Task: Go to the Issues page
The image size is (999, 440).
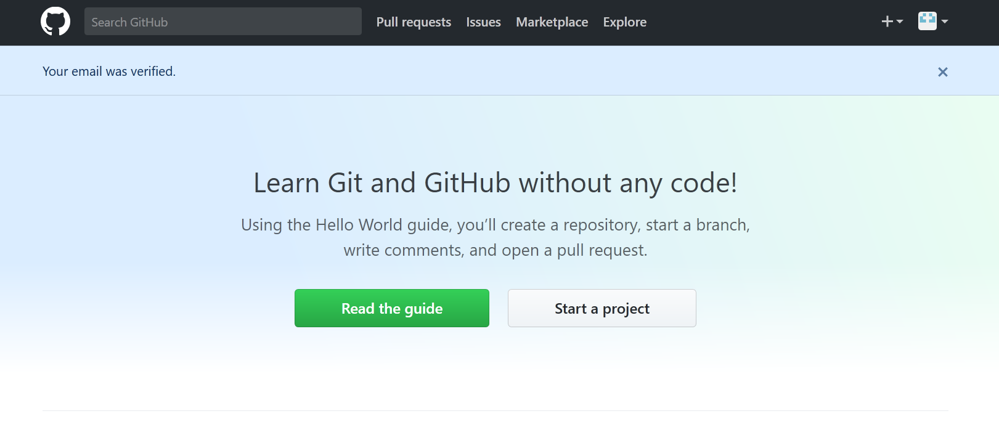Action: (x=483, y=22)
